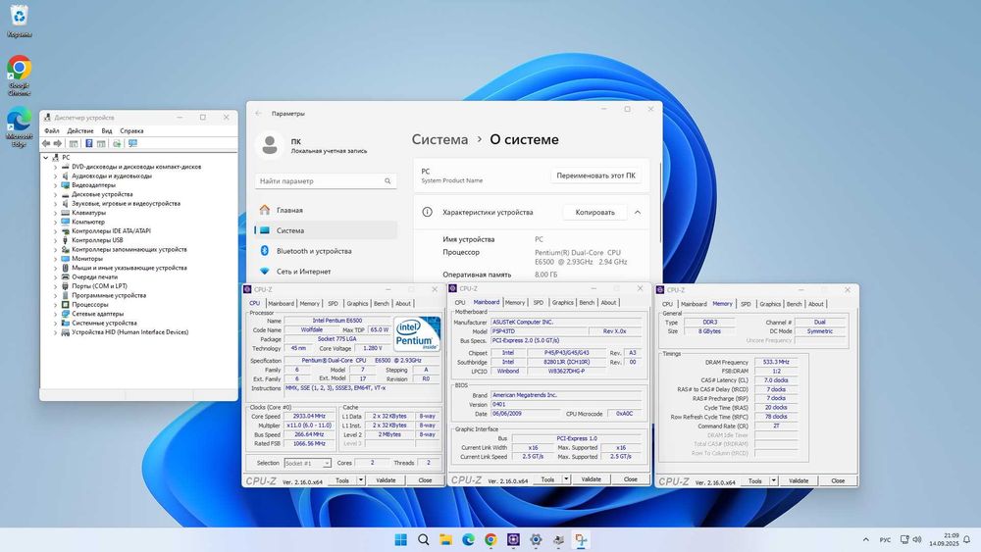The height and width of the screenshot is (552, 981).
Task: Open Mainboard tab in CPU-Z CPU window
Action: (281, 303)
